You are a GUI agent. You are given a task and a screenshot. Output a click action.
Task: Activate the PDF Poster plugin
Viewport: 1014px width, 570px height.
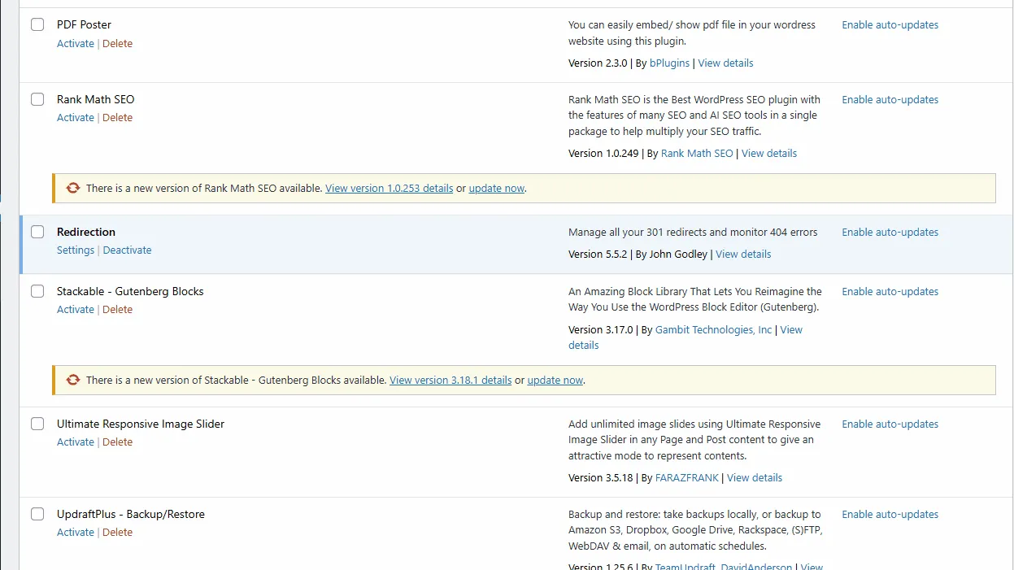pos(75,43)
